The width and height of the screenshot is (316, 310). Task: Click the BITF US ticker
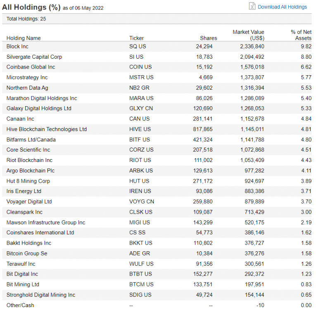(140, 140)
